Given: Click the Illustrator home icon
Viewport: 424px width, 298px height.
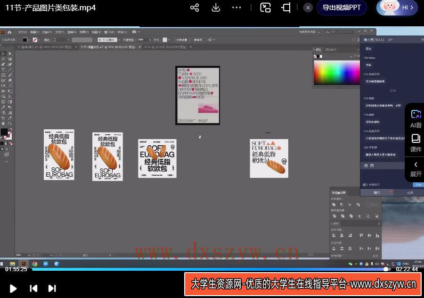Looking at the screenshot, I should pos(9,32).
